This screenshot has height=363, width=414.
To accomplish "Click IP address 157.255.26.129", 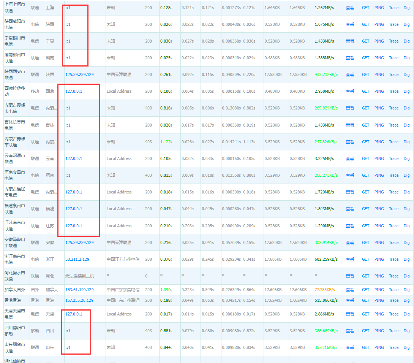I will pos(79,300).
